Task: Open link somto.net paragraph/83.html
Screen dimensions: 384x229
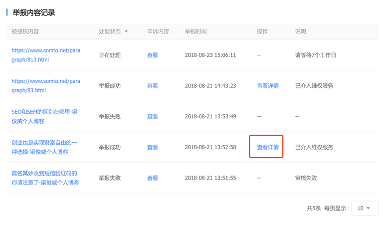Action: (x=45, y=86)
